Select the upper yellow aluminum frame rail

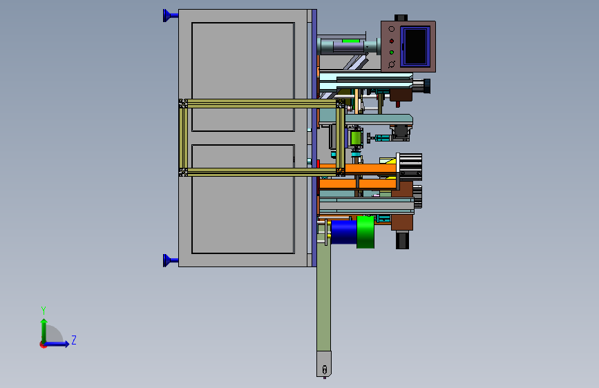point(262,104)
